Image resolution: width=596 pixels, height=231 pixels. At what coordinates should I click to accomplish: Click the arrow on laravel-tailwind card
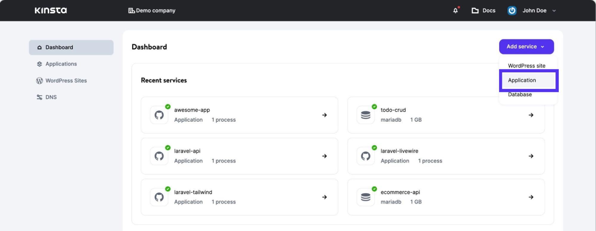(x=324, y=197)
